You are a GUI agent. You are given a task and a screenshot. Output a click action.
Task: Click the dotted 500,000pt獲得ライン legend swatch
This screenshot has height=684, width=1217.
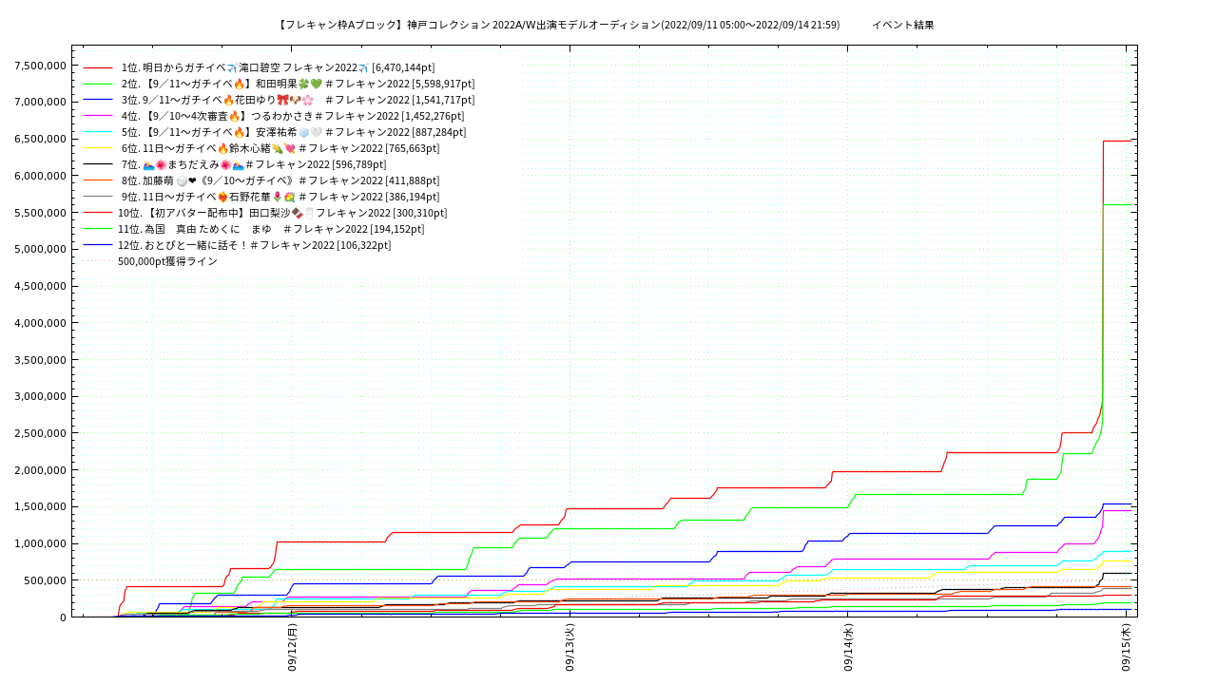point(98,261)
